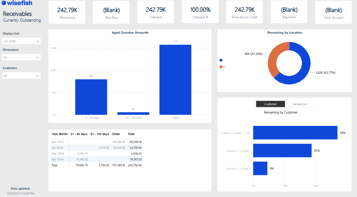Select the Older bar in Aged Overdue chart
The height and width of the screenshot is (197, 357).
click(175, 79)
